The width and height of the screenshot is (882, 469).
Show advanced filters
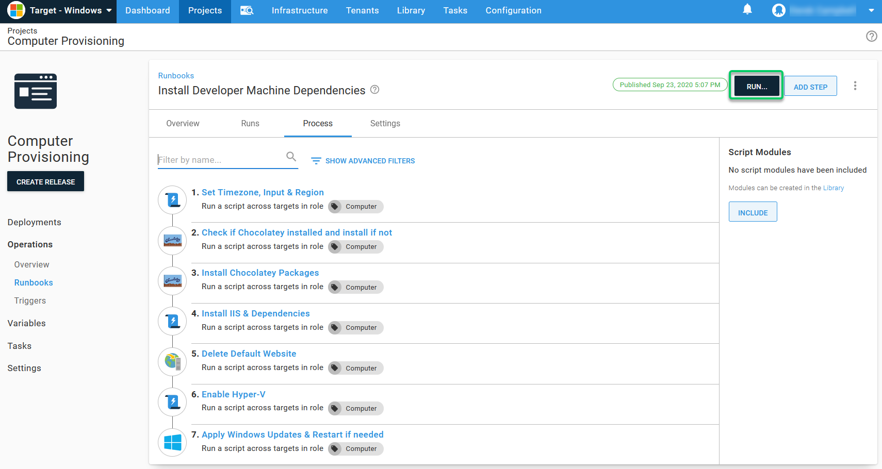click(x=363, y=161)
